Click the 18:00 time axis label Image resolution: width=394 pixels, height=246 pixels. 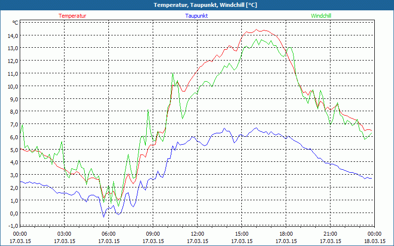click(x=286, y=234)
